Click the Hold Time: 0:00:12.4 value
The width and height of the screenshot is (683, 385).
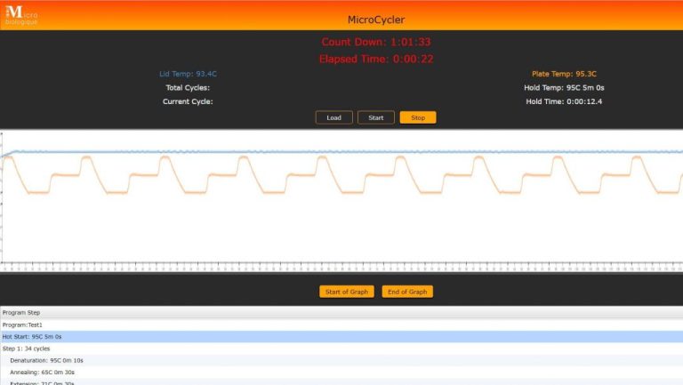click(x=564, y=101)
